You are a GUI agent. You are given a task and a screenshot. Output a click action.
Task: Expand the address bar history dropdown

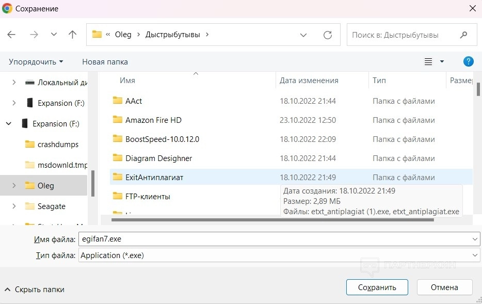coord(304,35)
